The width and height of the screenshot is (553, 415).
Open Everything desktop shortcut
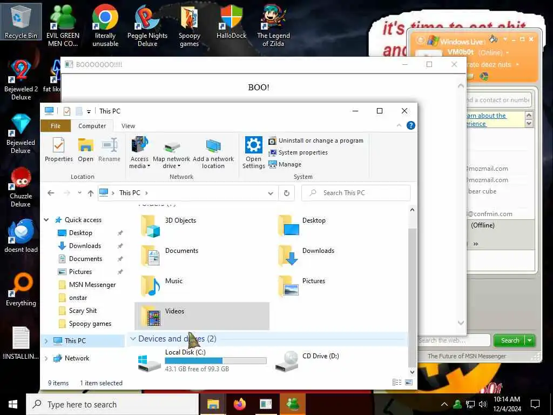coord(21,290)
